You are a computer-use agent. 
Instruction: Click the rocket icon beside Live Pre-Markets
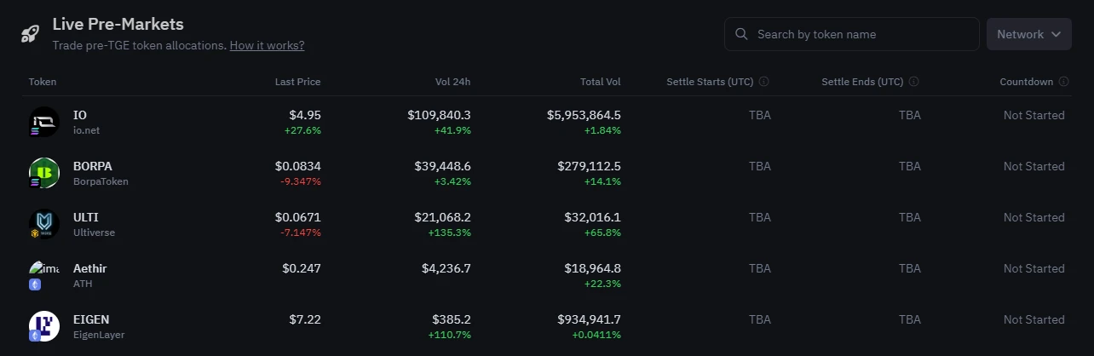(x=31, y=34)
